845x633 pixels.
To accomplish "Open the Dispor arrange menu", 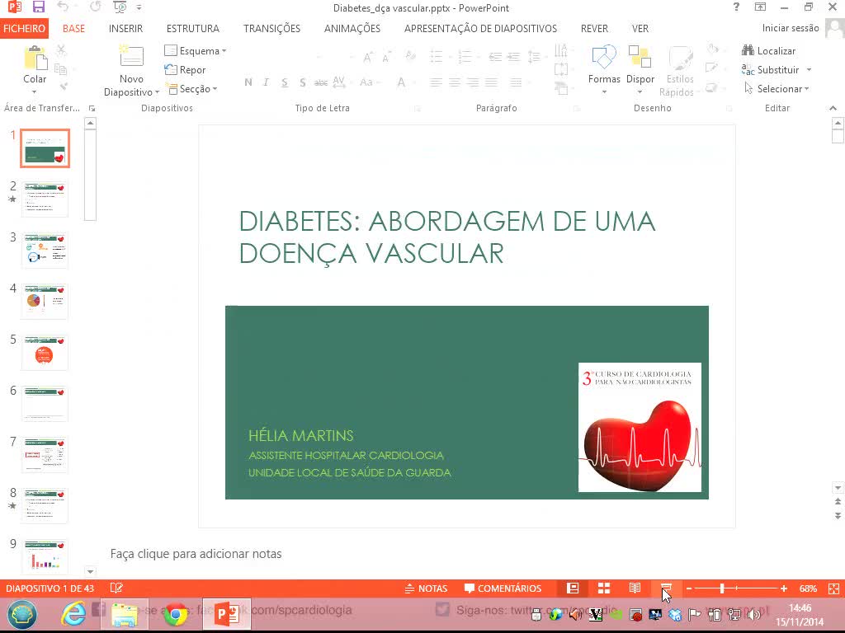I will [x=640, y=69].
